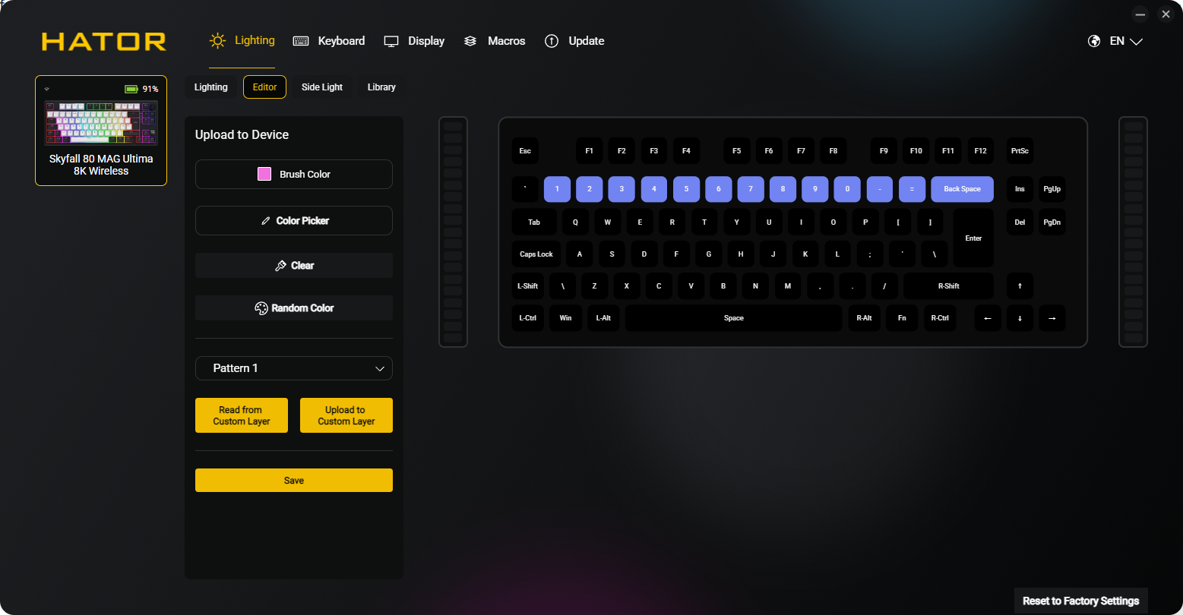
Task: Click the Tab key on the keyboard layout
Action: [x=534, y=222]
